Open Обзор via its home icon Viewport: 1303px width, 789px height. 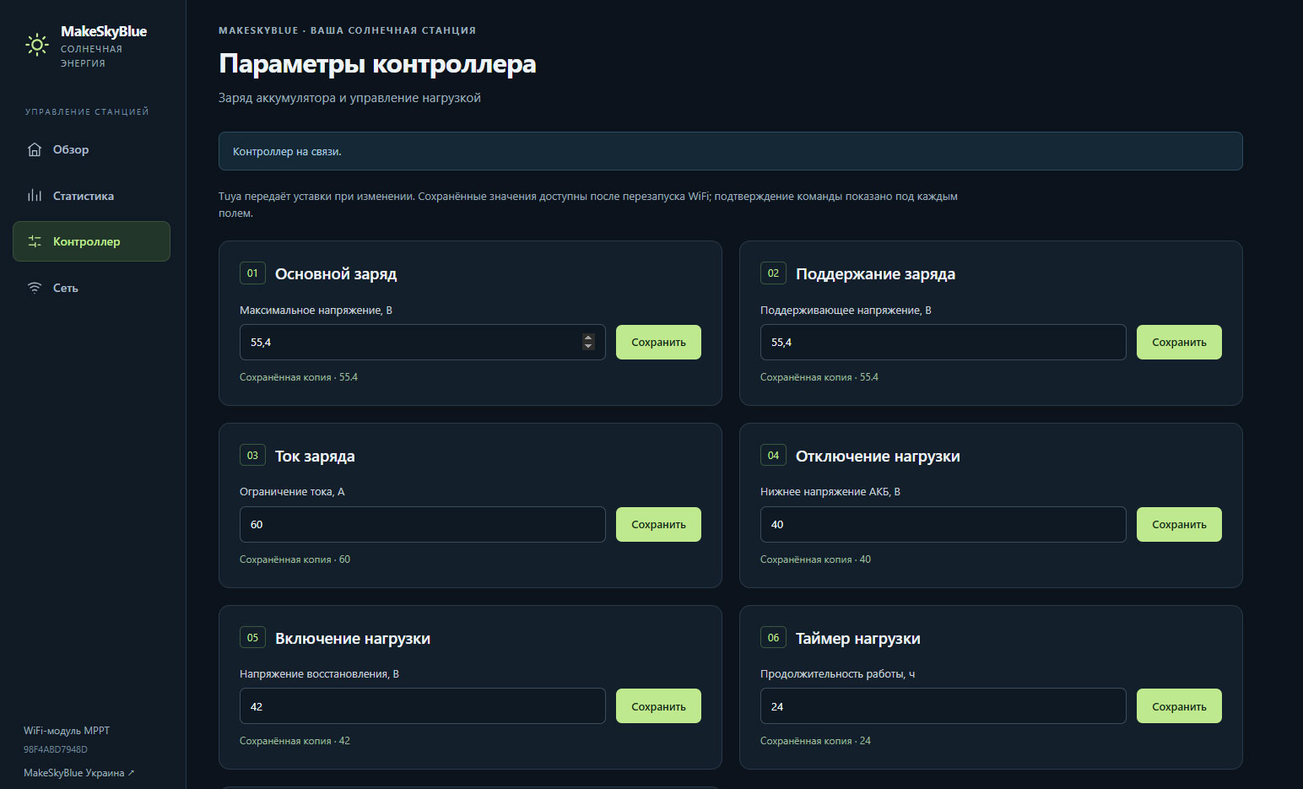click(x=35, y=149)
